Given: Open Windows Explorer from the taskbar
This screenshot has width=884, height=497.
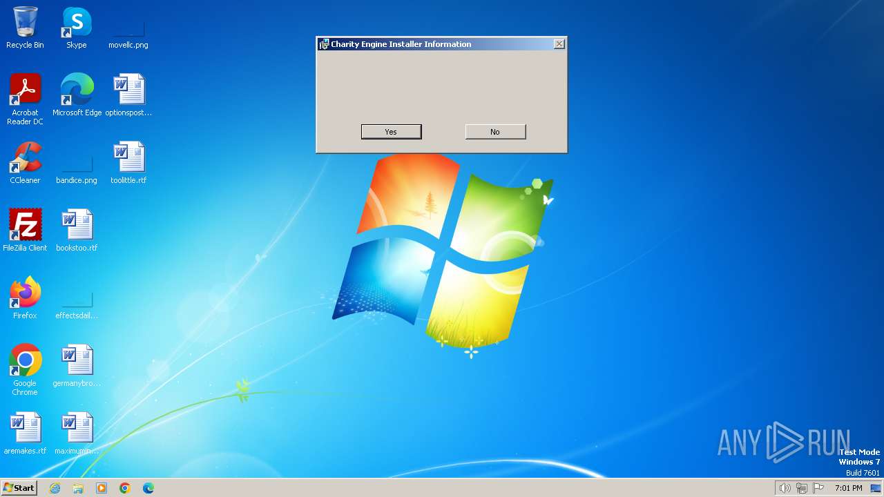Looking at the screenshot, I should click(x=78, y=488).
